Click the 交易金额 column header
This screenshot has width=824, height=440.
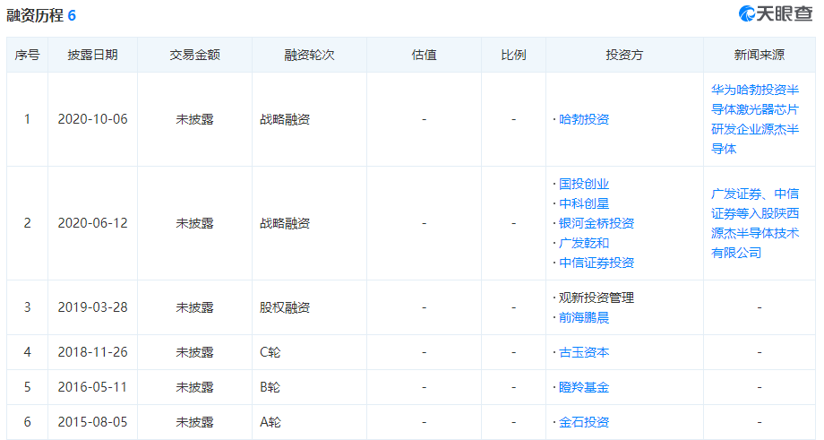point(194,55)
